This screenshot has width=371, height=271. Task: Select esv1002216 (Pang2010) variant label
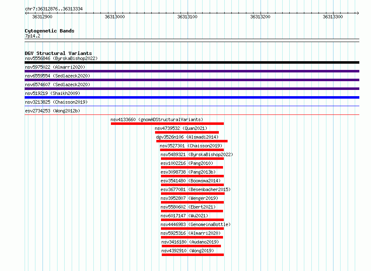click(x=187, y=163)
